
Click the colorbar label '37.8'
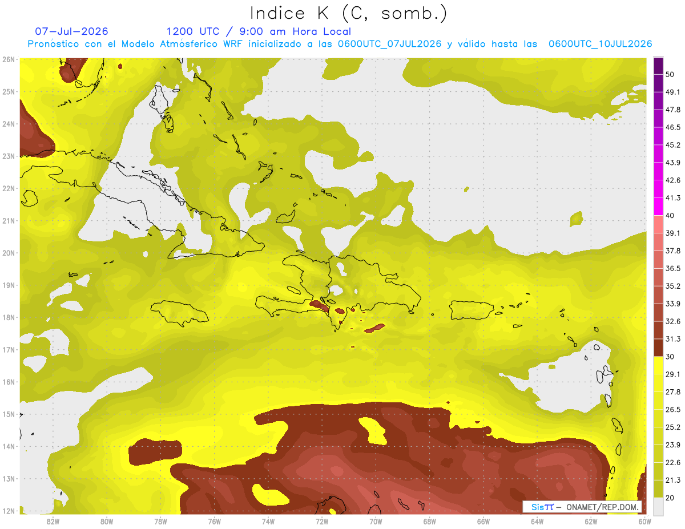click(673, 251)
